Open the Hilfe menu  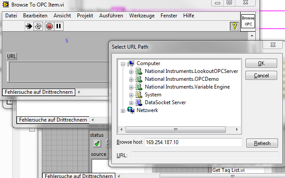[189, 16]
